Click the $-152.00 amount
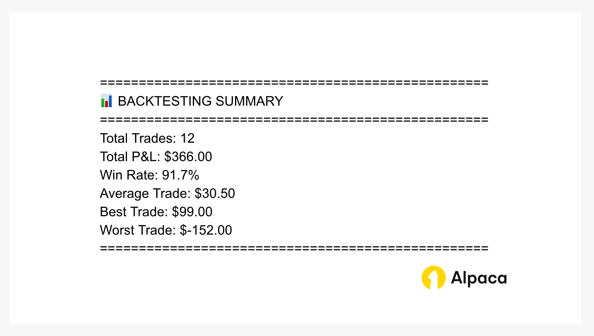The height and width of the screenshot is (336, 594). [206, 230]
